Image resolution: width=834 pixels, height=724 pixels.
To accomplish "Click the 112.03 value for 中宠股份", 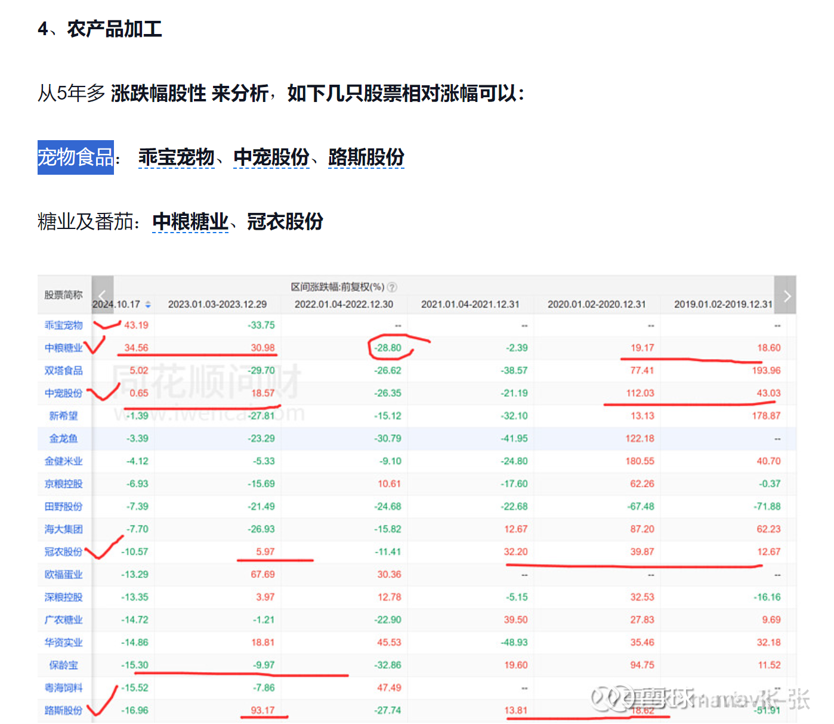I will (x=640, y=393).
